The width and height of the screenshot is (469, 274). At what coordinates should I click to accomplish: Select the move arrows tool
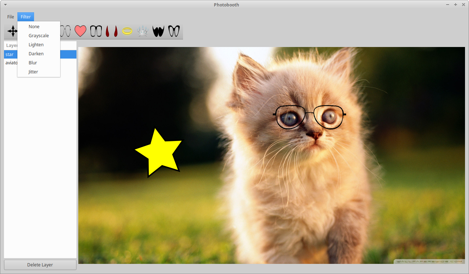(12, 31)
